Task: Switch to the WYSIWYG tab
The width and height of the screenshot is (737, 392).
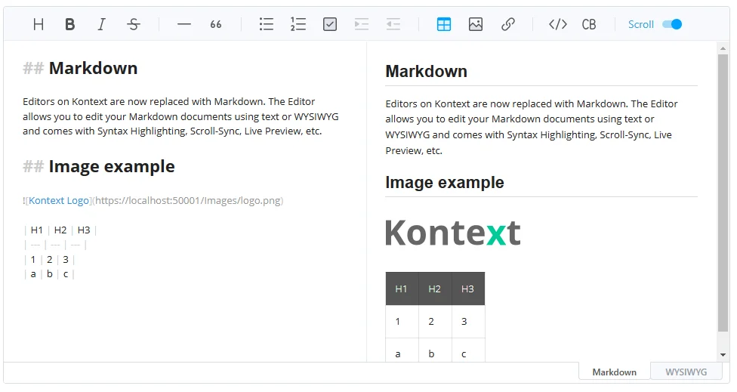Action: pos(686,372)
